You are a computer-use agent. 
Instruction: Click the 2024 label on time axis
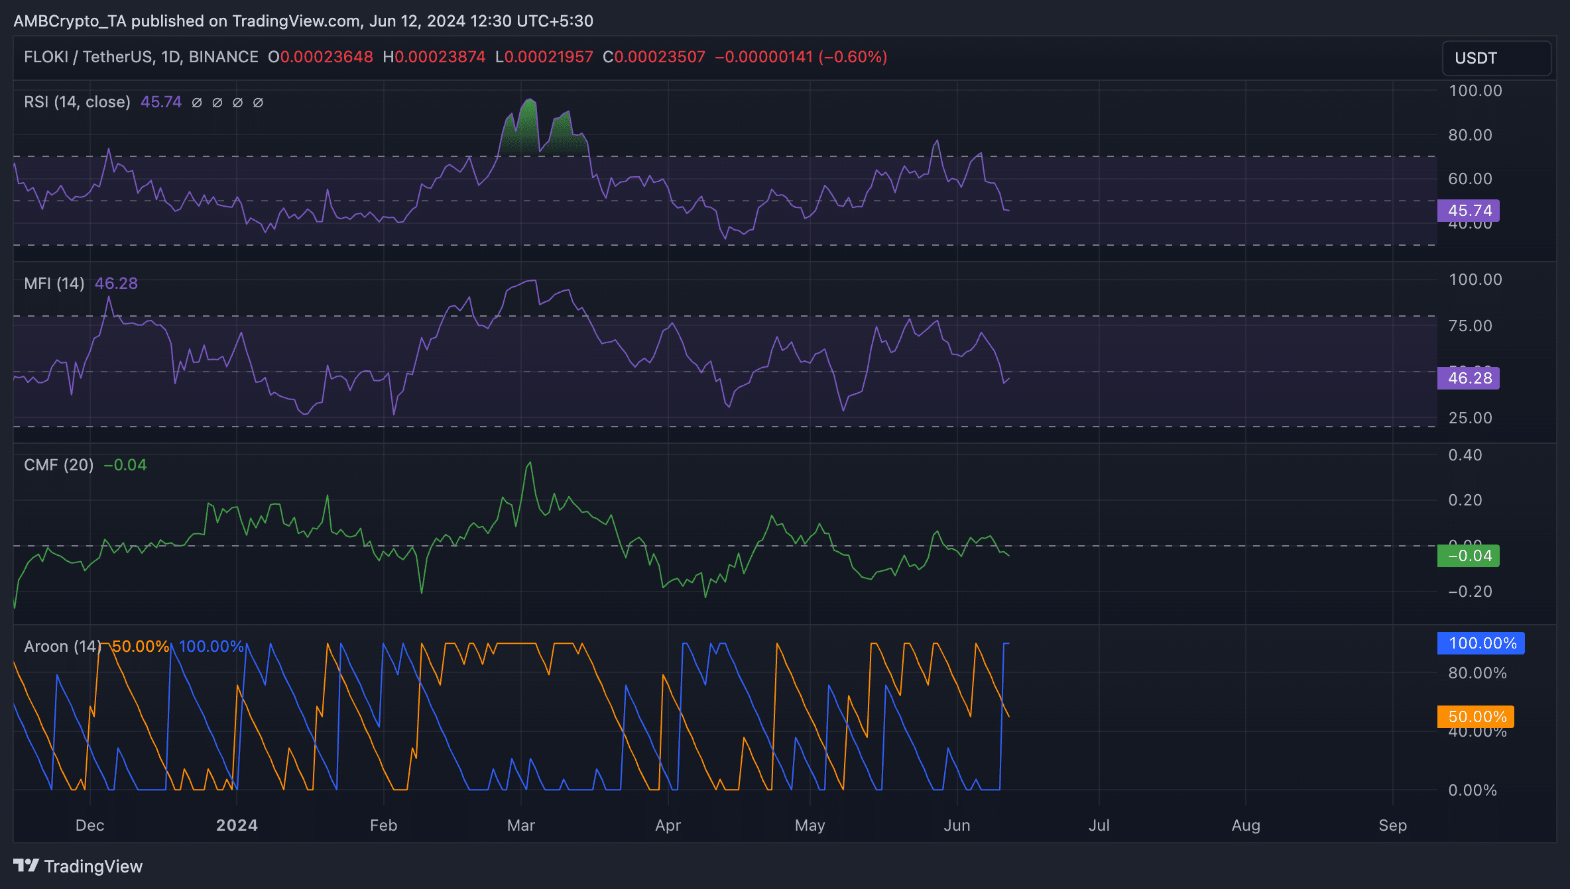(x=237, y=825)
